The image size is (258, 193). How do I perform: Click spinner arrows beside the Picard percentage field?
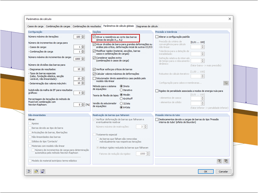(x=83, y=105)
